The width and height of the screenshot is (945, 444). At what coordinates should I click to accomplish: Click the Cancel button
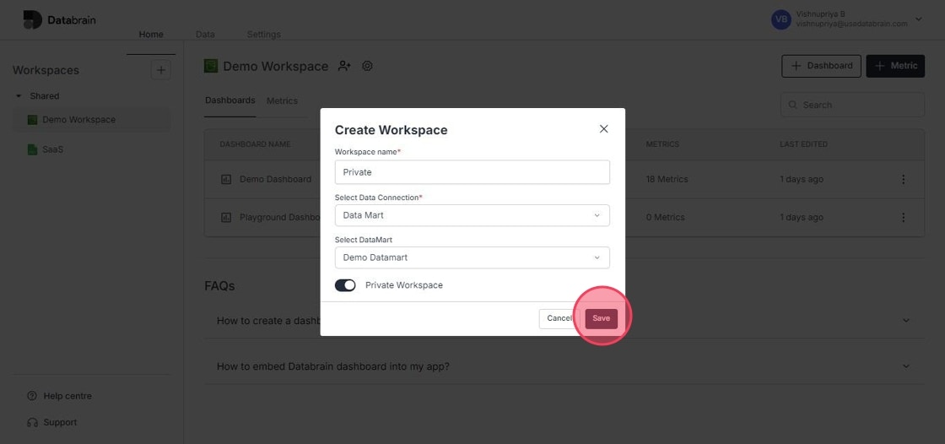(x=559, y=318)
